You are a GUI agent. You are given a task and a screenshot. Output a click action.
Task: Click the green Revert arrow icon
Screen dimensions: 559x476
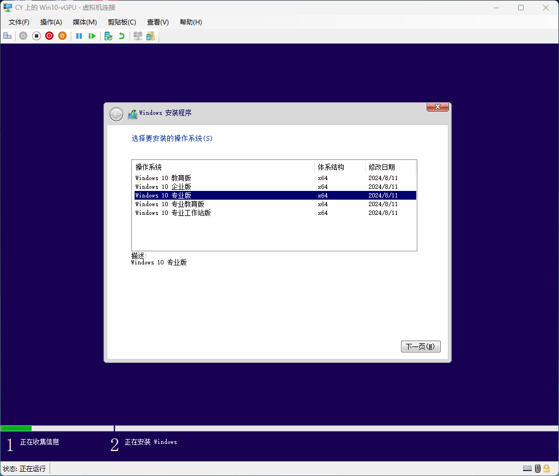coord(121,36)
